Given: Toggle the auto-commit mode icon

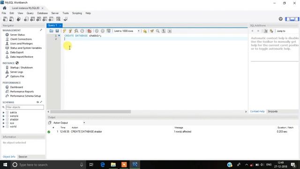Looking at the screenshot, I should [x=108, y=31].
